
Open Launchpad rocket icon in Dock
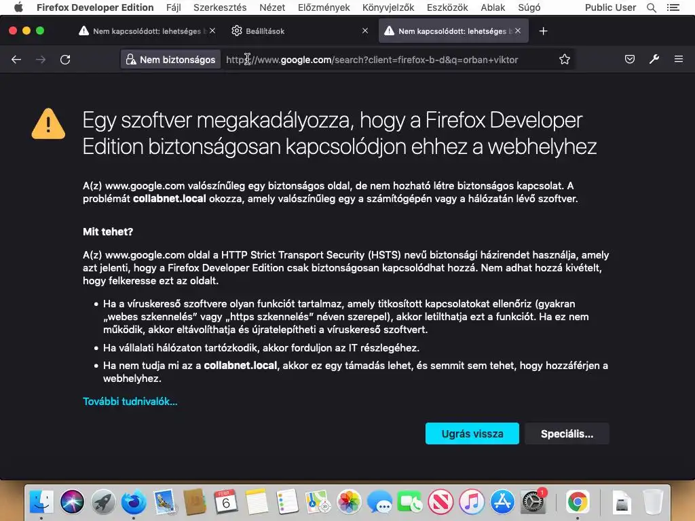tap(103, 502)
